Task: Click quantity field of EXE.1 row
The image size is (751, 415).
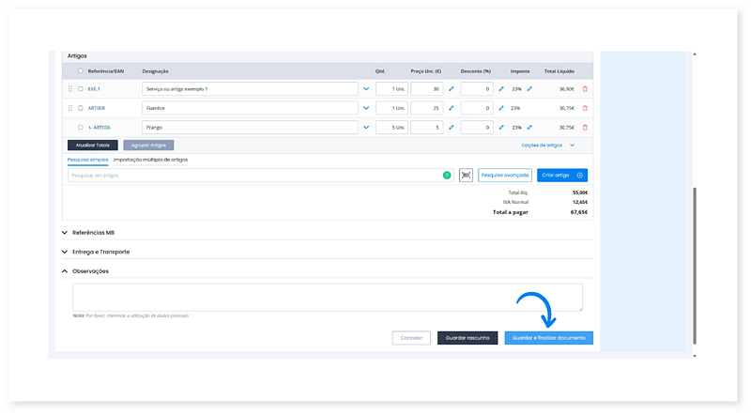Action: pos(391,89)
